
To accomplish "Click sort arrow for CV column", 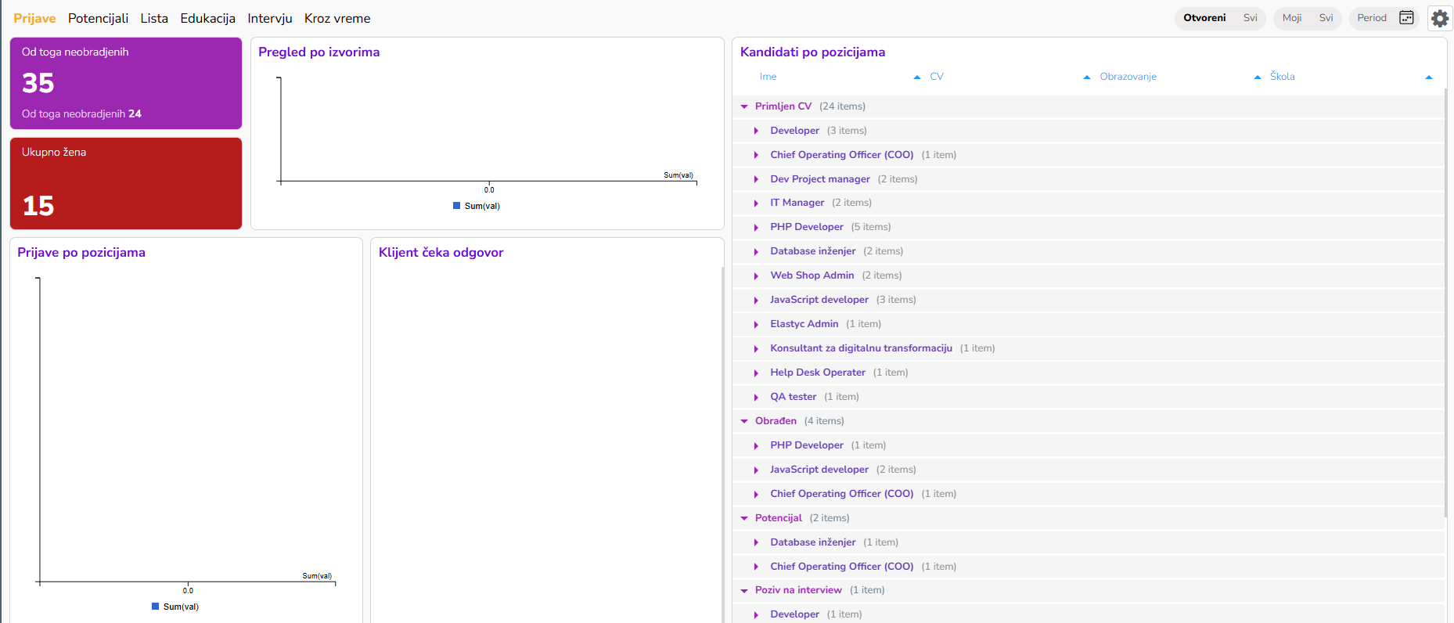I will click(x=1086, y=77).
